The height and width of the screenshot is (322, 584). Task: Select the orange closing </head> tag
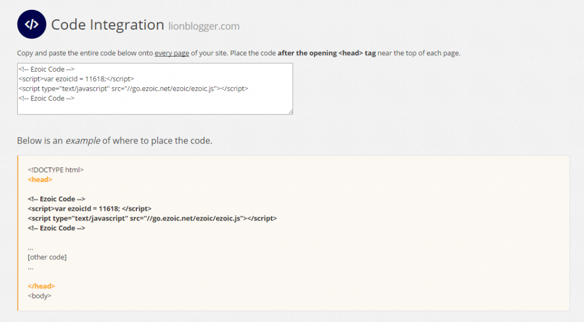pyautogui.click(x=41, y=286)
